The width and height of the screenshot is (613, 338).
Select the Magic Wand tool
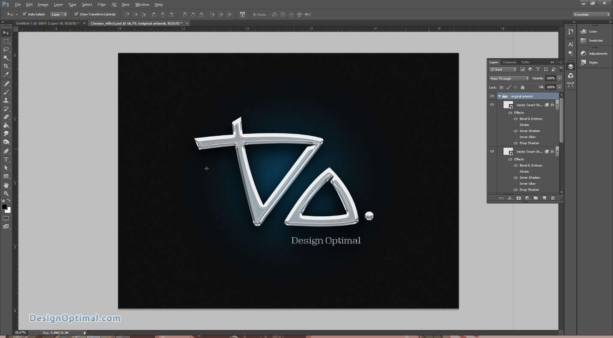point(6,58)
